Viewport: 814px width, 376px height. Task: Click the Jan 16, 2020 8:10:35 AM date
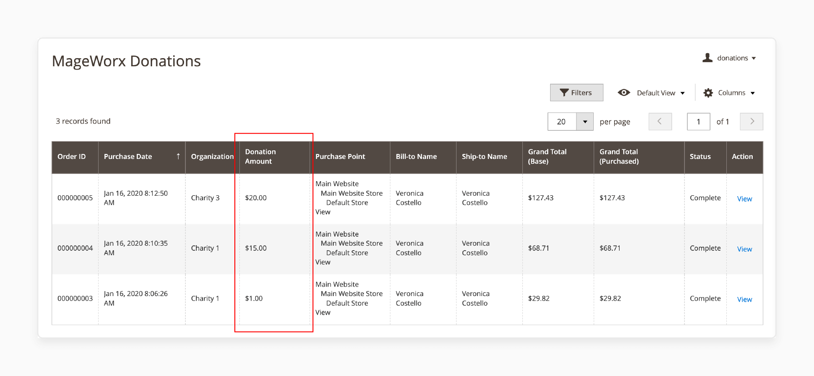pos(136,248)
